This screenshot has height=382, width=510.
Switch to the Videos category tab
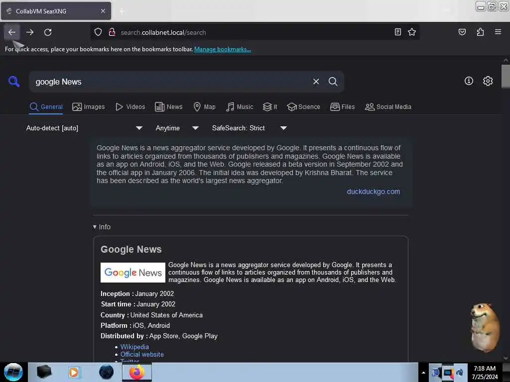point(130,107)
